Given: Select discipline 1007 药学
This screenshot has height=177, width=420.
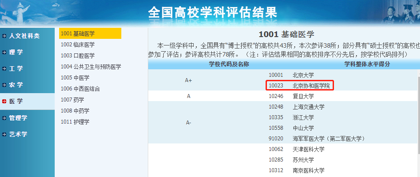Looking at the screenshot, I should (72, 100).
